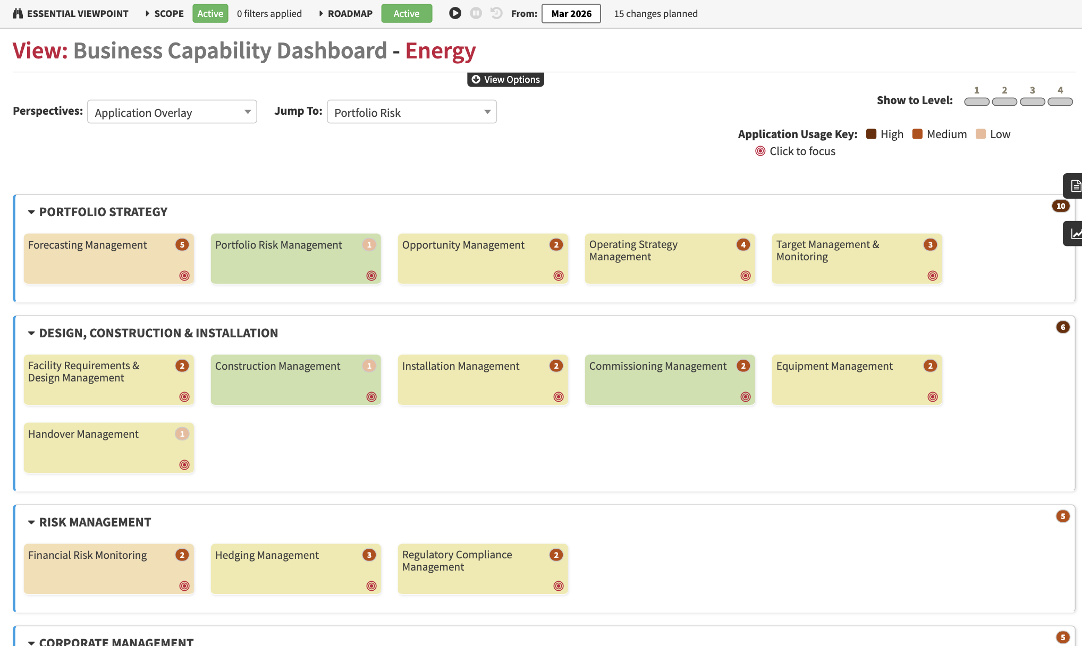Open the document side panel icon
1082x646 pixels.
1075,186
